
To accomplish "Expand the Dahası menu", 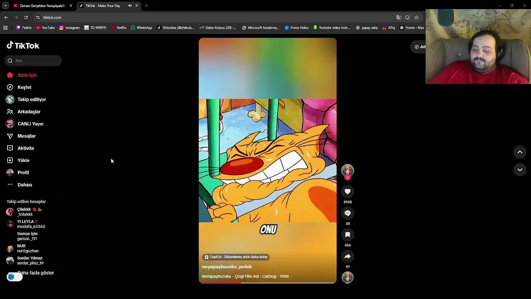I will (x=19, y=185).
